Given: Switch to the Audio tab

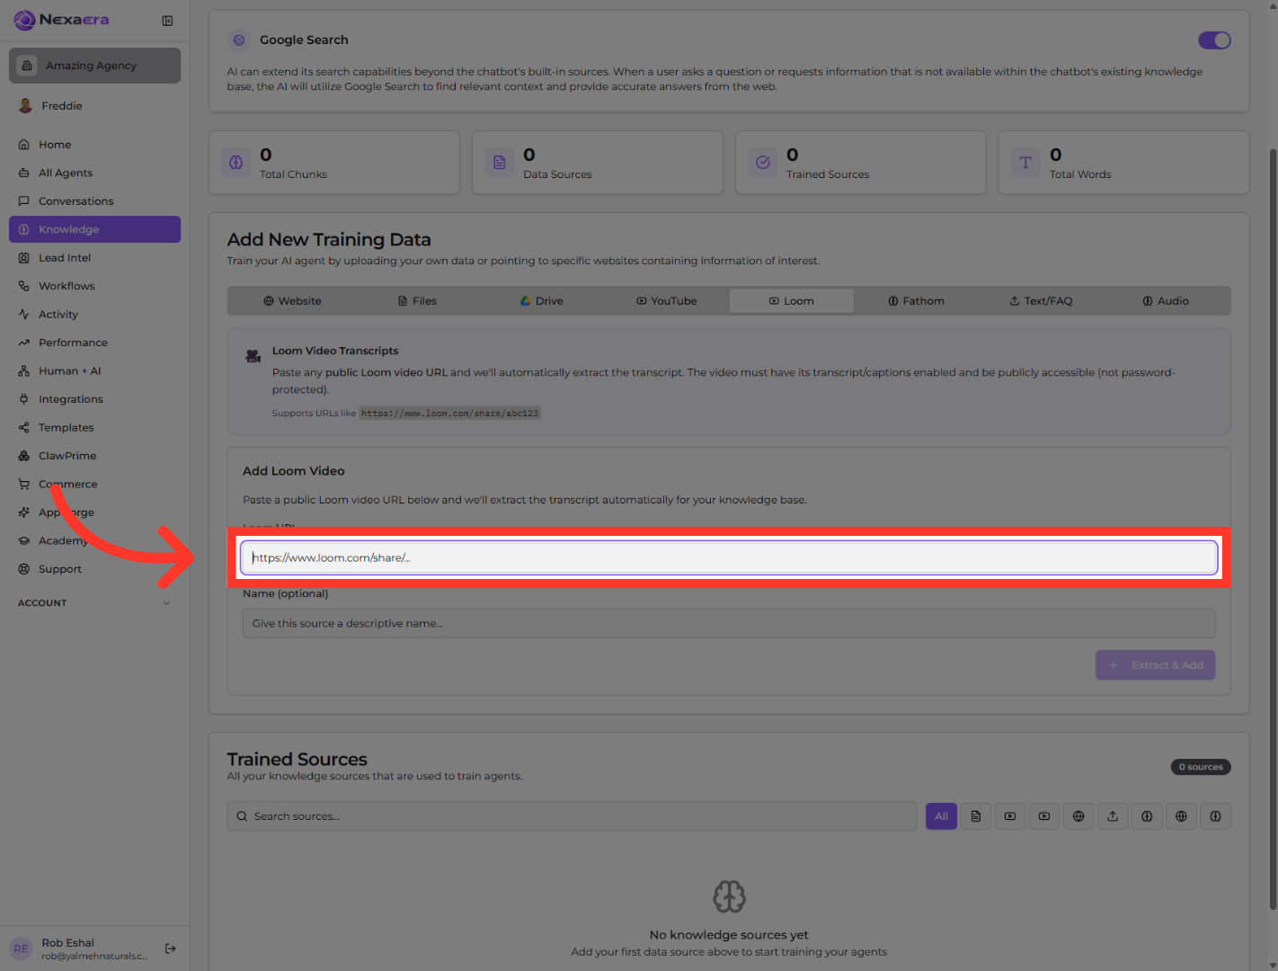Looking at the screenshot, I should tap(1166, 301).
